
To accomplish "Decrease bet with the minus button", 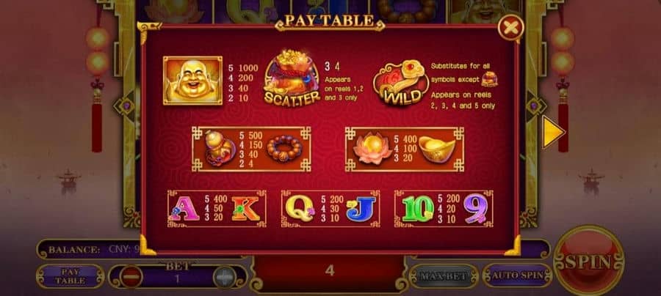I will click(131, 277).
